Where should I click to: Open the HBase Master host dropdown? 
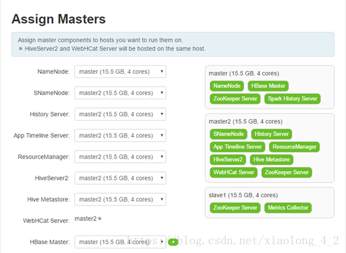121,242
